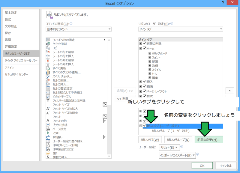Screen dimensions: 240x173
Task: Expand the 配置 group node
Action: pos(150,61)
